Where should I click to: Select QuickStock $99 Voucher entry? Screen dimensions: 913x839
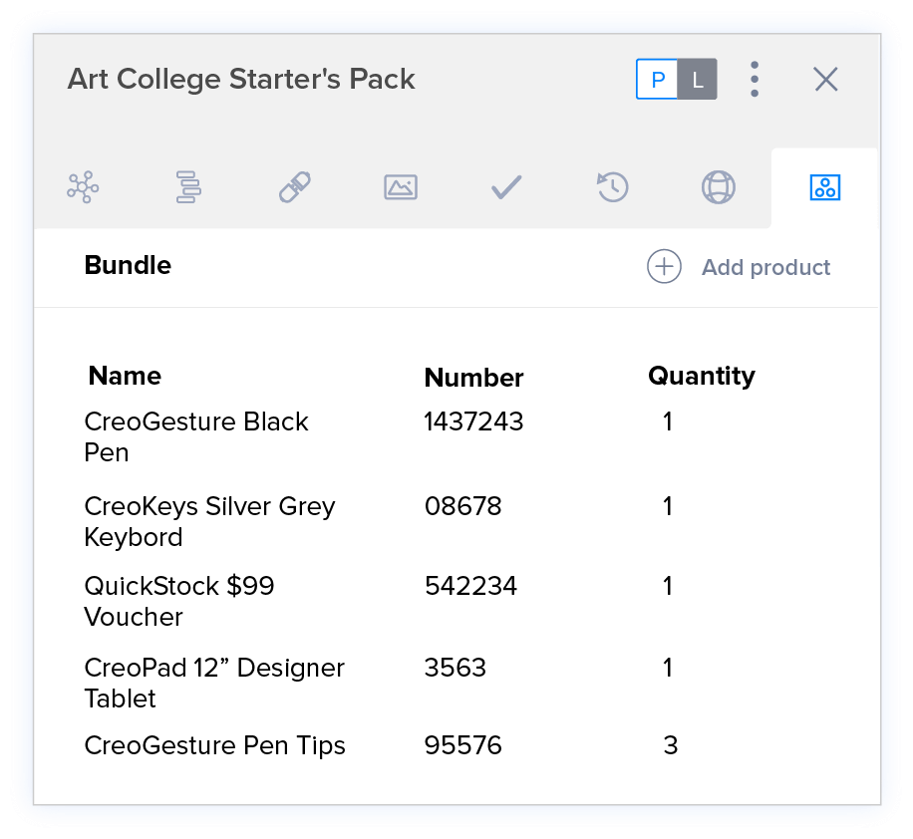pos(179,601)
